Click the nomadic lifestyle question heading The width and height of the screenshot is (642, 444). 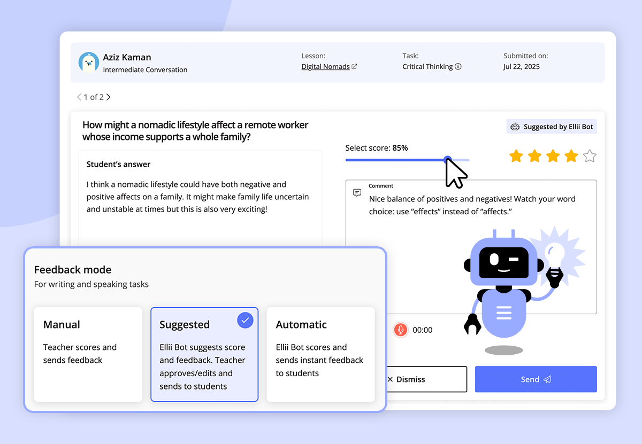pos(195,131)
